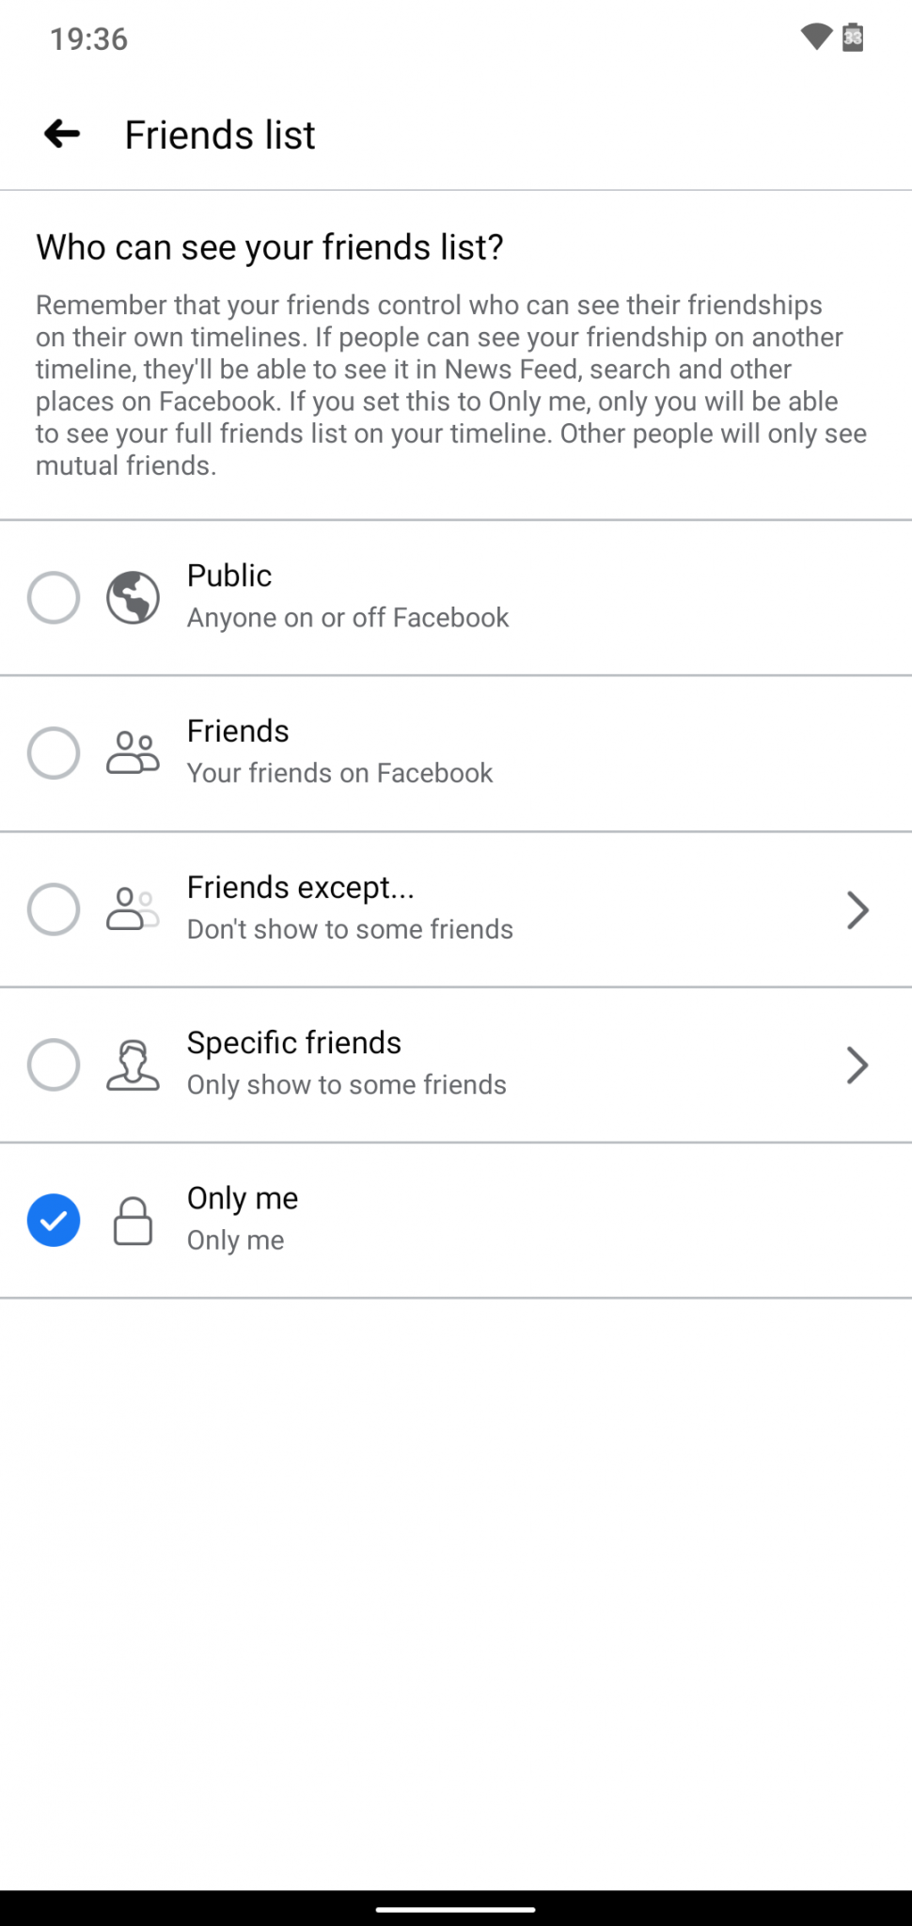The height and width of the screenshot is (1926, 912).
Task: Click the Only me lock icon
Action: click(133, 1221)
